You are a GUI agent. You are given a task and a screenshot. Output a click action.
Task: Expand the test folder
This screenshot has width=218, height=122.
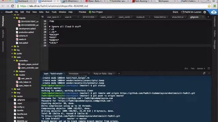(x=12, y=89)
